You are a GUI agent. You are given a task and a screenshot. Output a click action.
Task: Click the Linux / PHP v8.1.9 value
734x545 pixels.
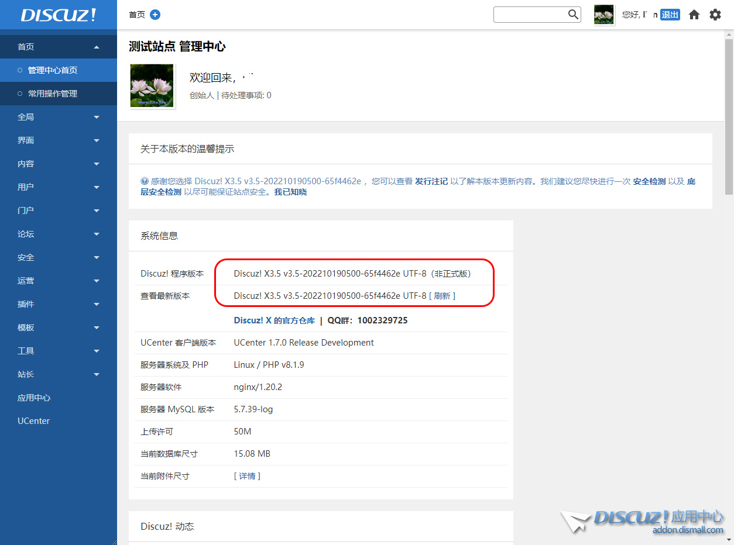tap(269, 365)
